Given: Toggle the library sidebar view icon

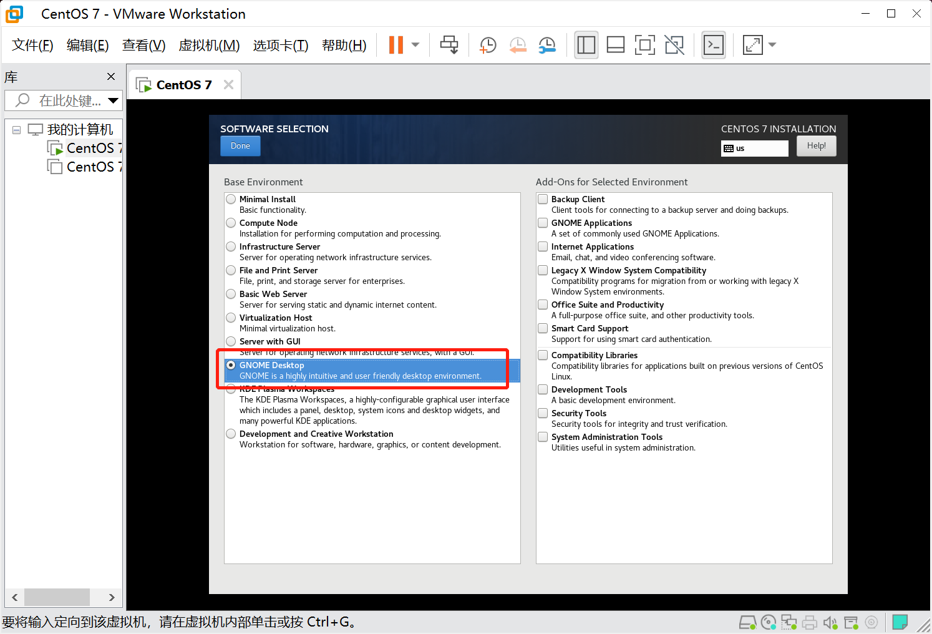Looking at the screenshot, I should [x=586, y=45].
